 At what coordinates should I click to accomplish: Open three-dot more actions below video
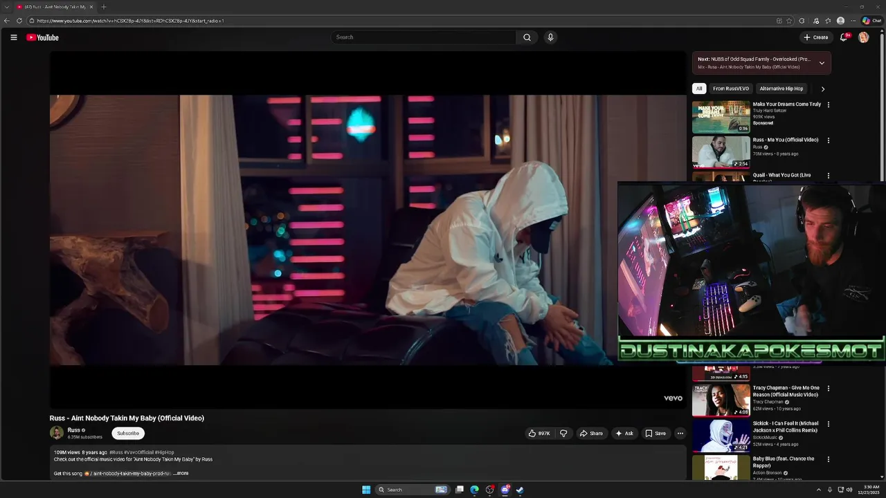(x=680, y=434)
